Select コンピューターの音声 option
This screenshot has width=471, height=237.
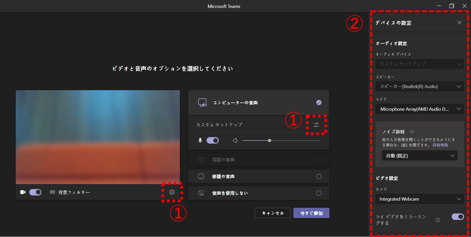click(259, 103)
